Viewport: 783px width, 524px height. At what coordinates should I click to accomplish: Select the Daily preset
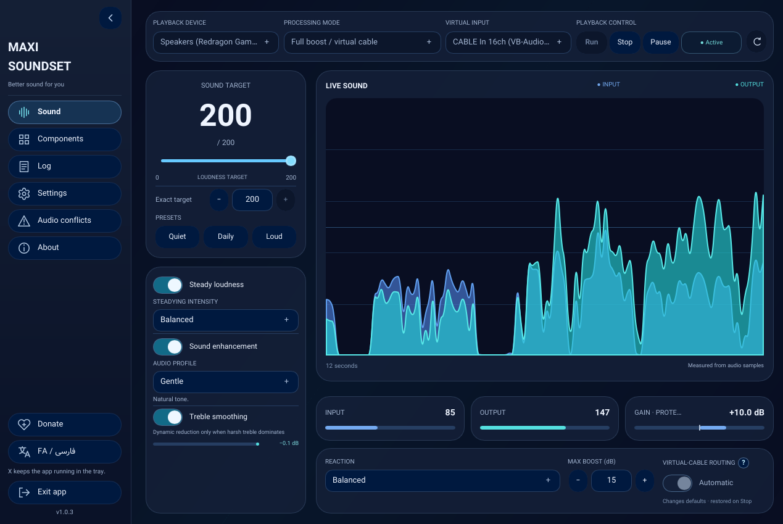coord(226,236)
